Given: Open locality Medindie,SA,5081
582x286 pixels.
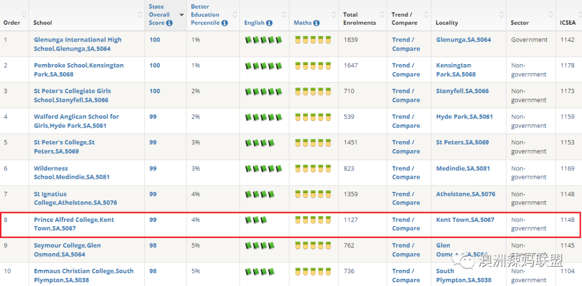Looking at the screenshot, I should tap(463, 168).
